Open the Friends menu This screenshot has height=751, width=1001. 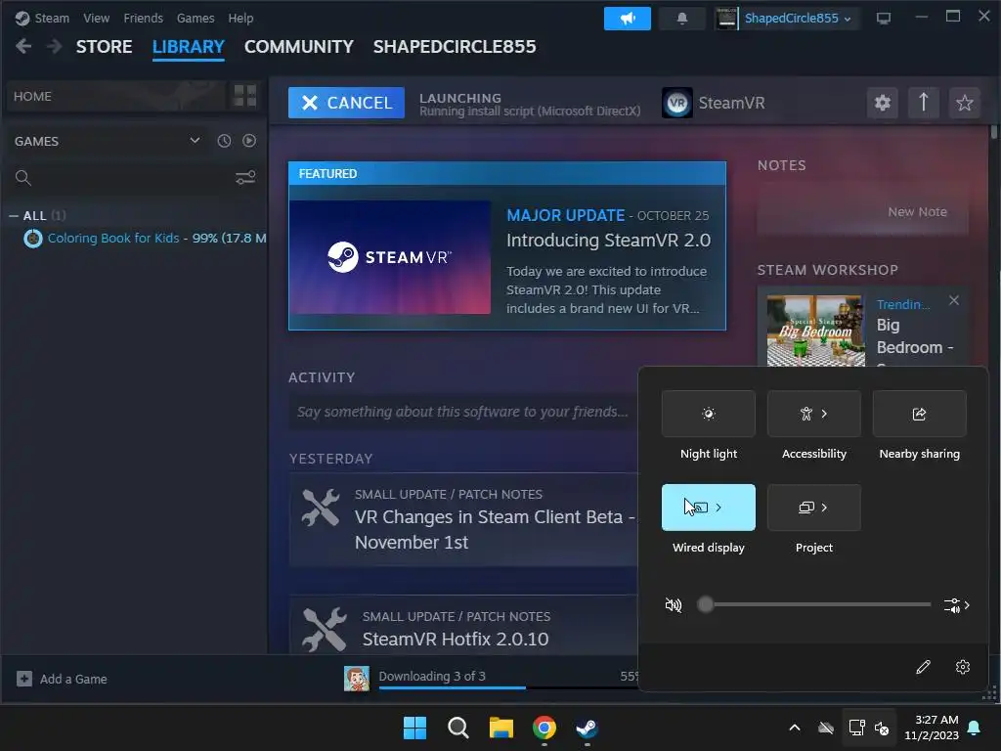(x=143, y=18)
